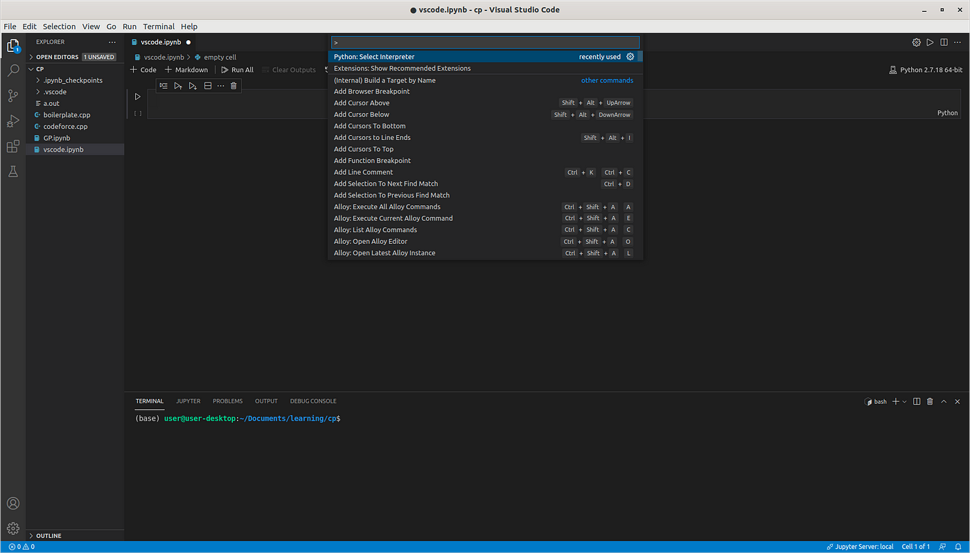Open the Accounts icon in activity bar
Screen dimensions: 970x553
[13, 504]
